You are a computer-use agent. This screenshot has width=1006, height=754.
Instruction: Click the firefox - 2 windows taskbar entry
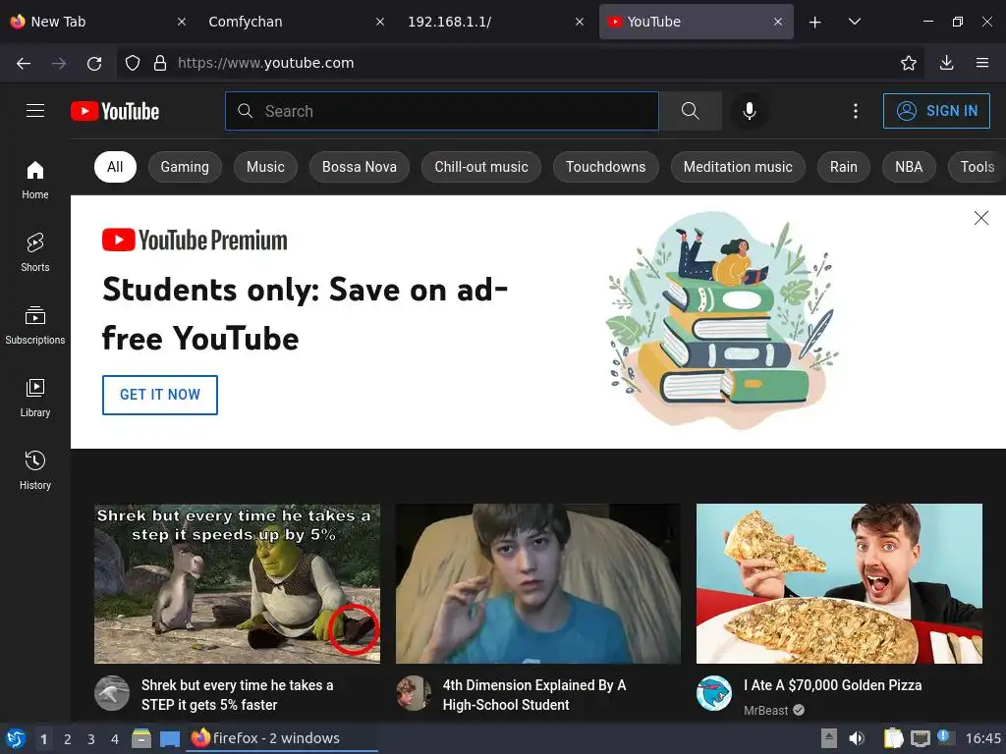282,738
